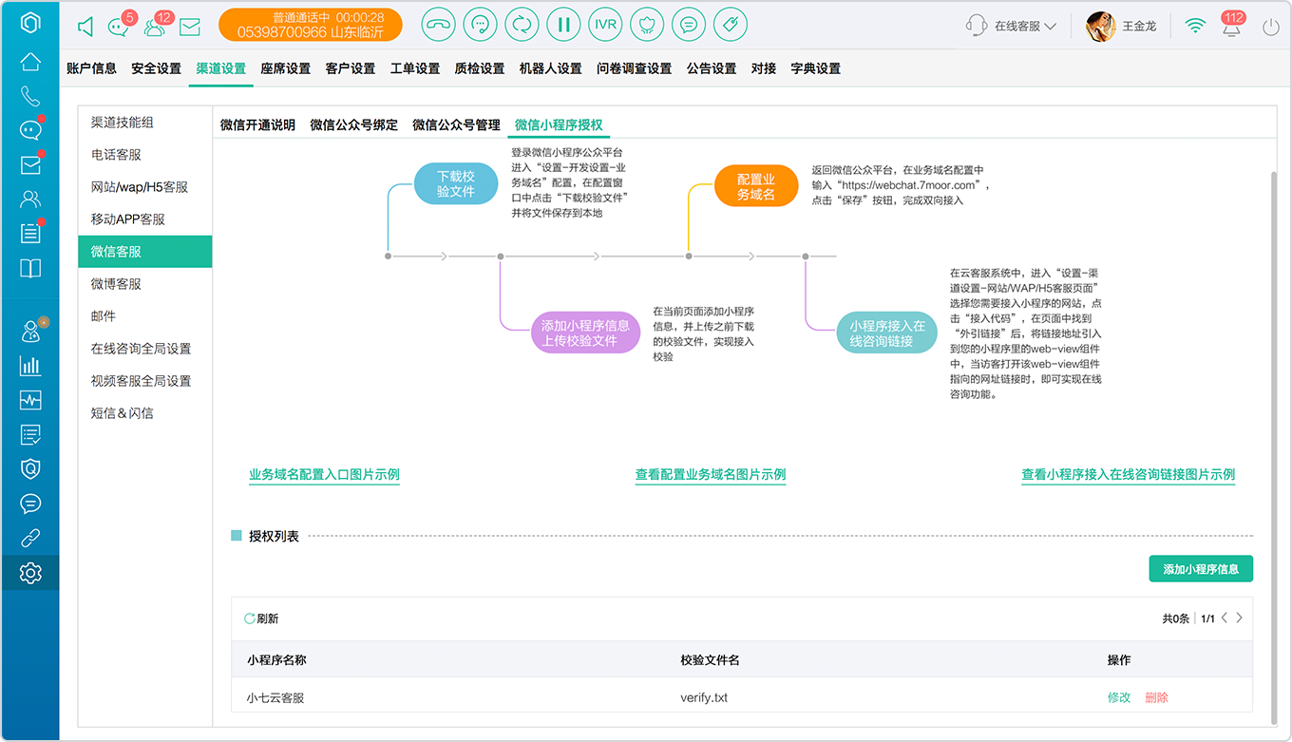Open the settings gear in left sidebar
Screen dimensions: 1292x742
pyautogui.click(x=30, y=573)
